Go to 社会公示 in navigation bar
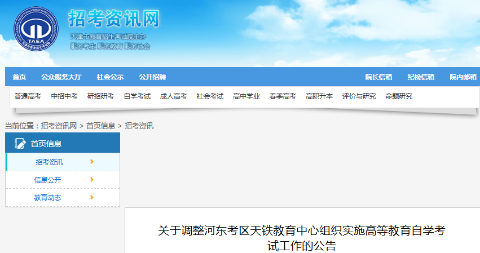This screenshot has width=480, height=253. (x=110, y=77)
